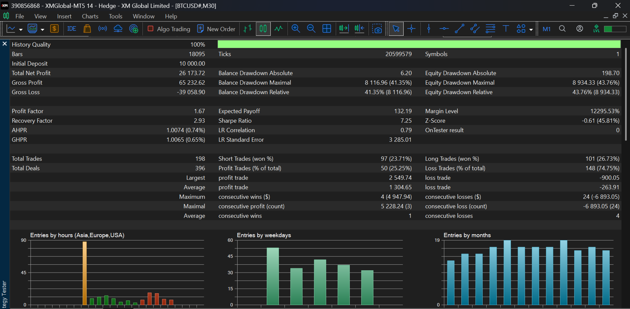
Task: Open the Signals broadcast icon
Action: pyautogui.click(x=102, y=29)
